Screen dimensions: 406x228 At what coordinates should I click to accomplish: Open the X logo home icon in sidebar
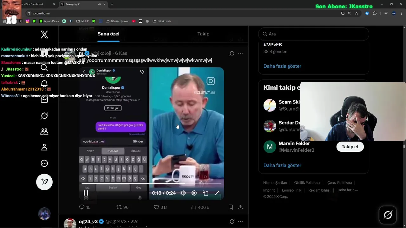[44, 35]
